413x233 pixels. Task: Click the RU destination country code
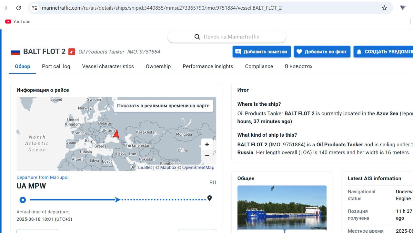coord(213,182)
